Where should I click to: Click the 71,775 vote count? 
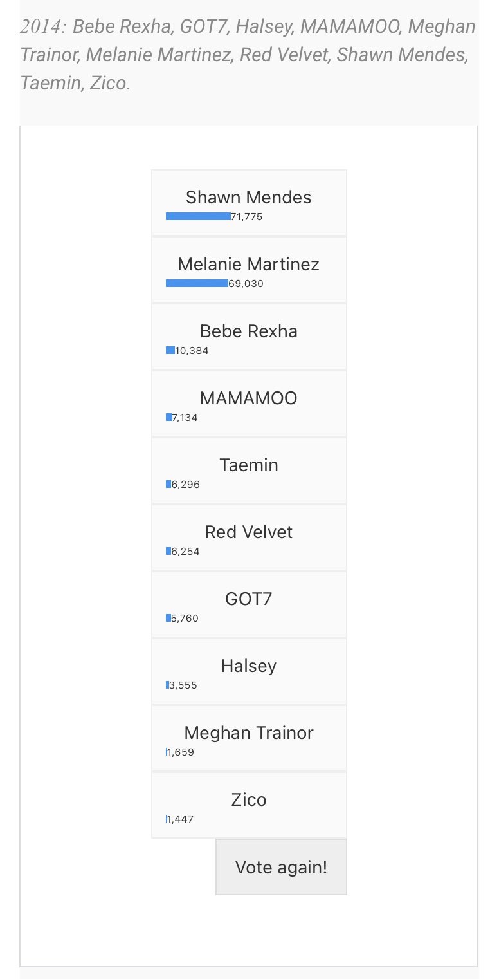[x=246, y=217]
